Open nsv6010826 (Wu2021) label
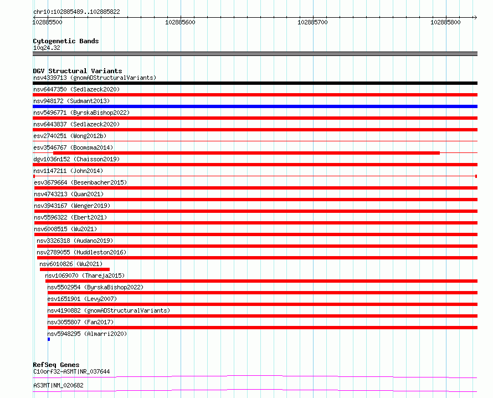This screenshot has height=398, width=493. (x=71, y=264)
